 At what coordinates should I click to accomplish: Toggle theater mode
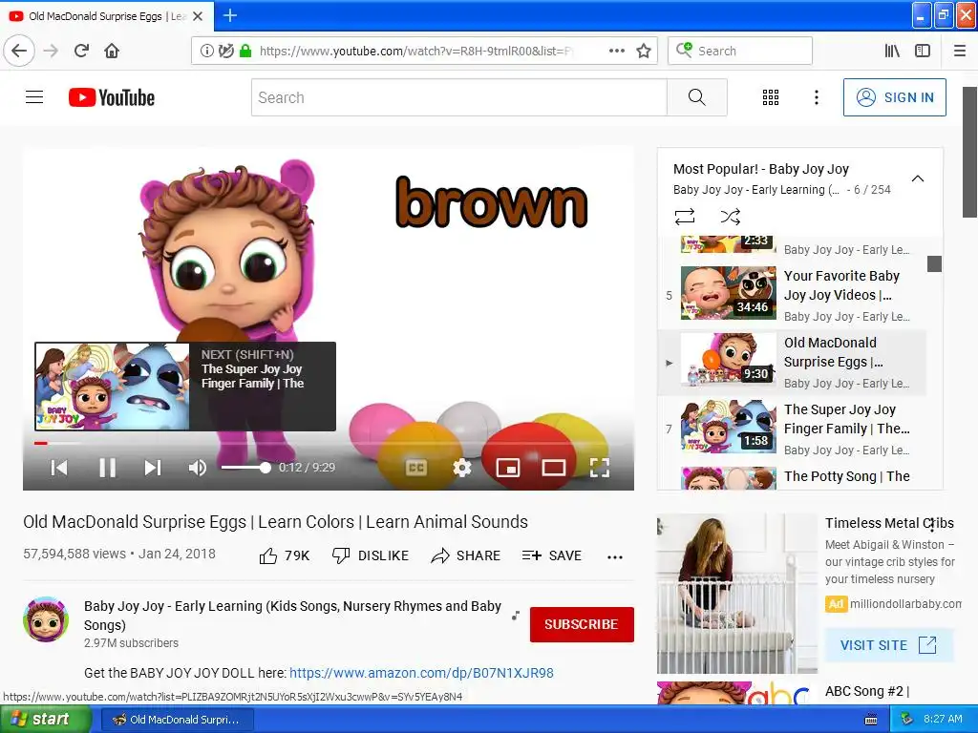click(553, 468)
